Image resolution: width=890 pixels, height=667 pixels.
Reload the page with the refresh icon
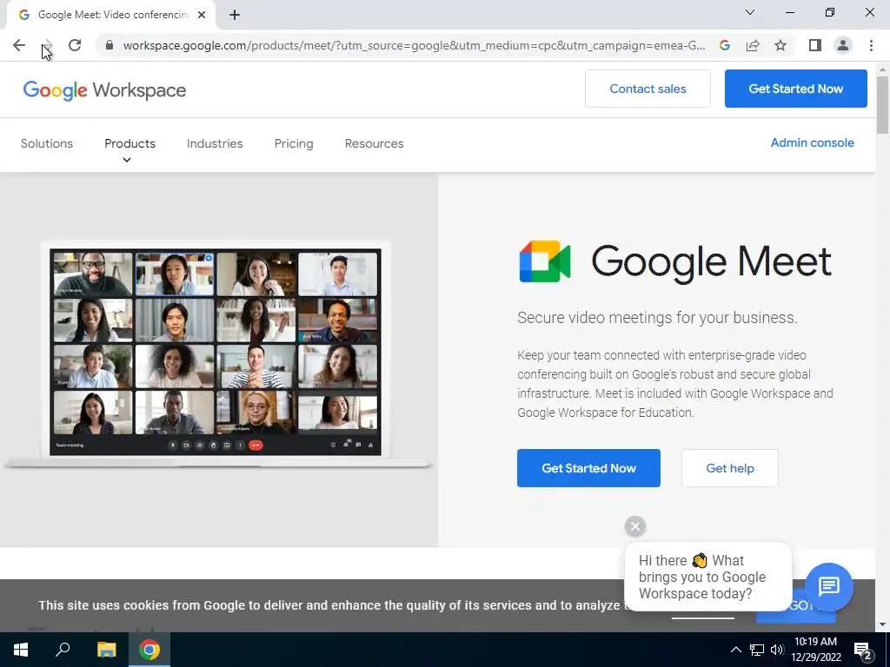tap(75, 45)
